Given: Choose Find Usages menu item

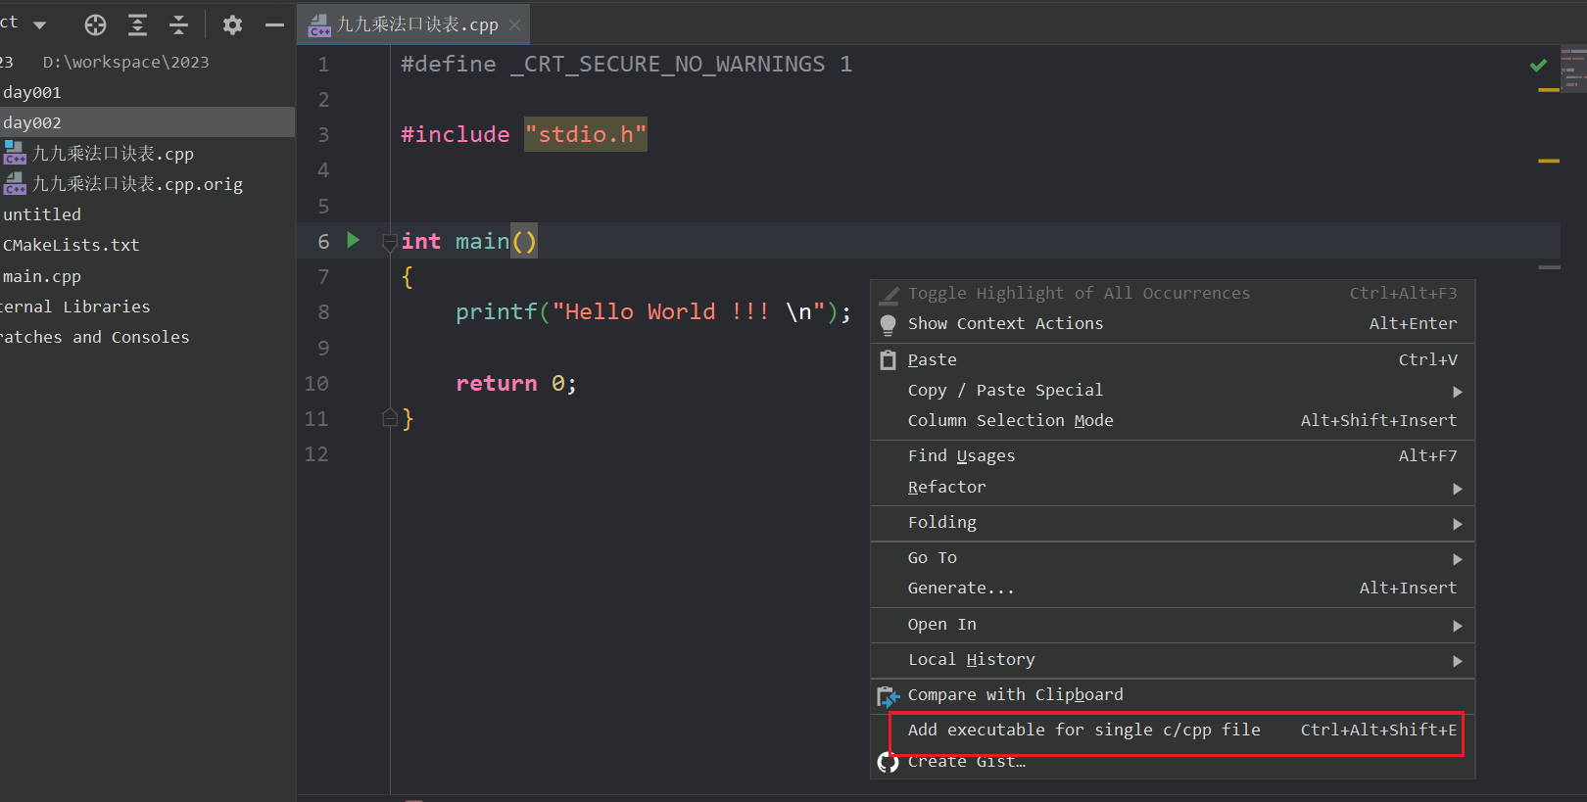Looking at the screenshot, I should click(x=1173, y=455).
